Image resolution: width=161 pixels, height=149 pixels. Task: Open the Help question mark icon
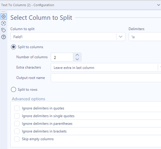(x=4, y=37)
